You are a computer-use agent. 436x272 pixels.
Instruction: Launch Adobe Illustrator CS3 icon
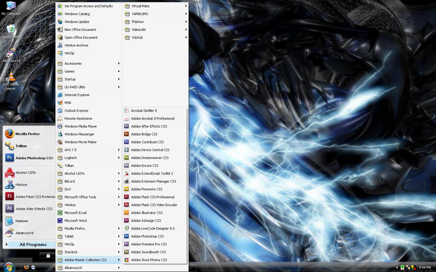(127, 213)
